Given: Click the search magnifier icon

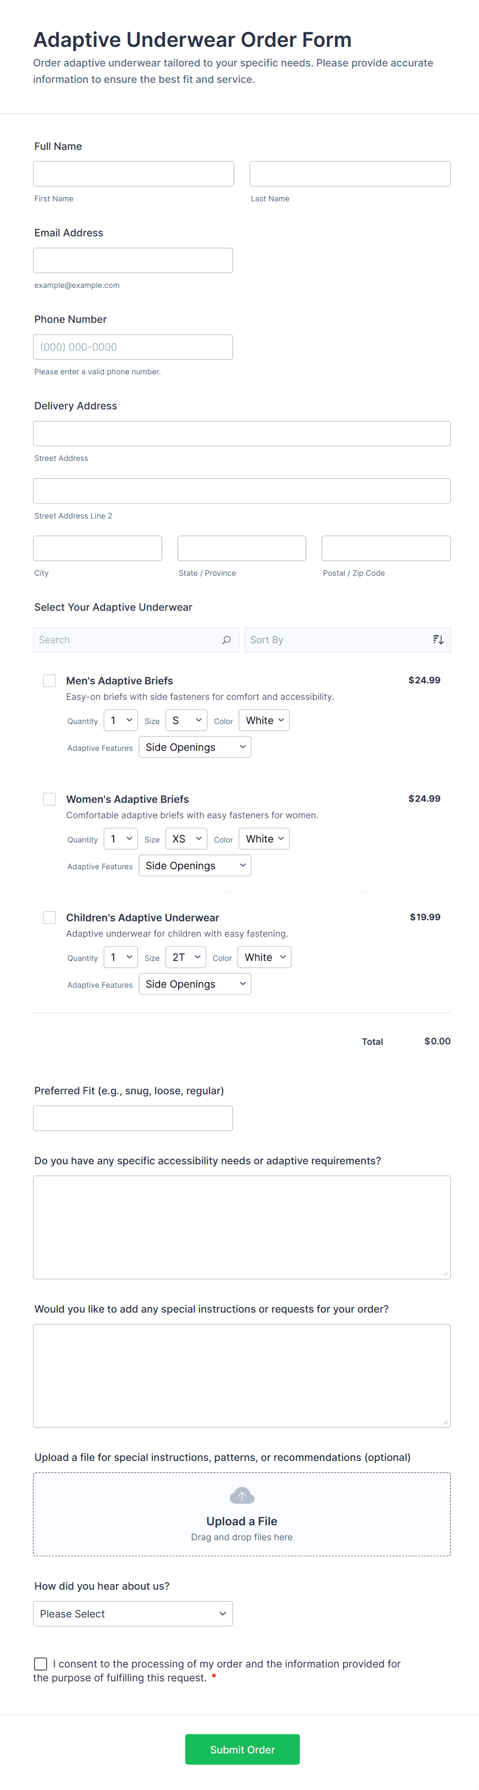Looking at the screenshot, I should point(227,640).
